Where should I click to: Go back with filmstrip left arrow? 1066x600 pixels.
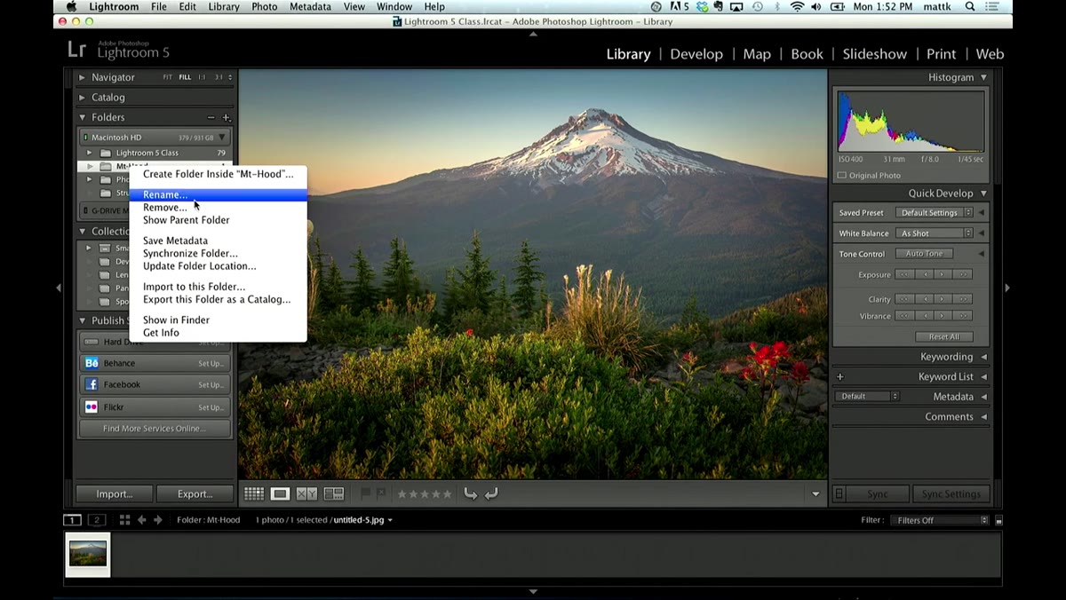(x=141, y=520)
